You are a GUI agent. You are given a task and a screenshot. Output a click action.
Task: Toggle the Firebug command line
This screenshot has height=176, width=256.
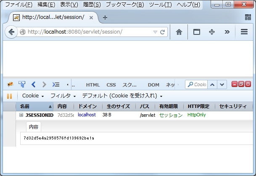point(56,84)
